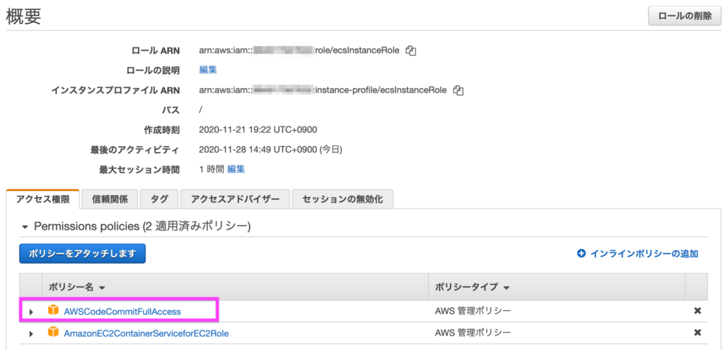Expand the AWSCodeCommitFullAccess policy row

[x=31, y=312]
